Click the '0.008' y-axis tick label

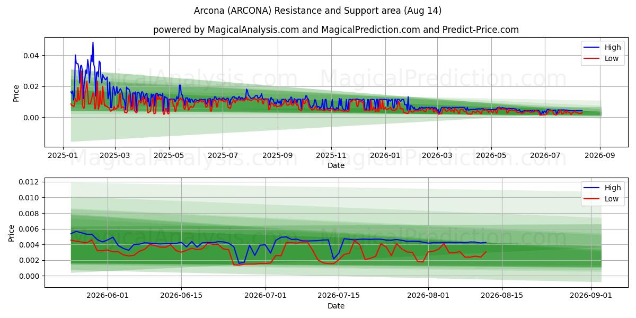tap(30, 213)
